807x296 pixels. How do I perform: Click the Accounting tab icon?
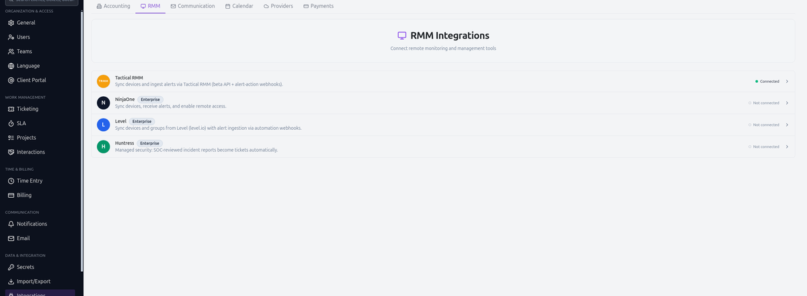click(100, 6)
